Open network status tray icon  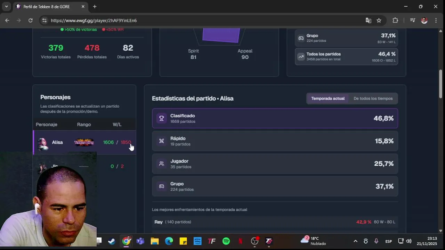[x=400, y=241]
